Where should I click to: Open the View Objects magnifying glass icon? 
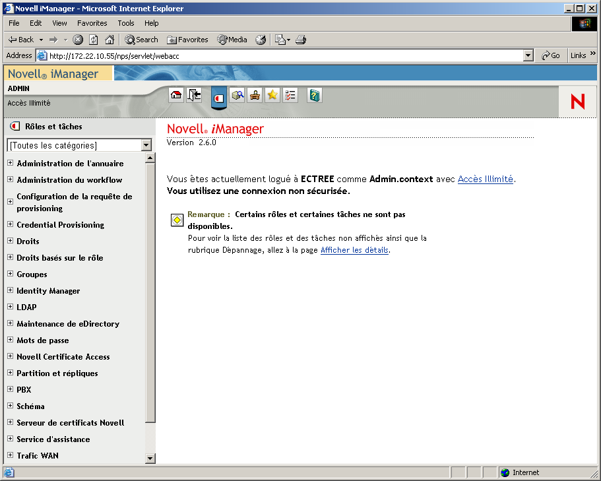tap(237, 95)
